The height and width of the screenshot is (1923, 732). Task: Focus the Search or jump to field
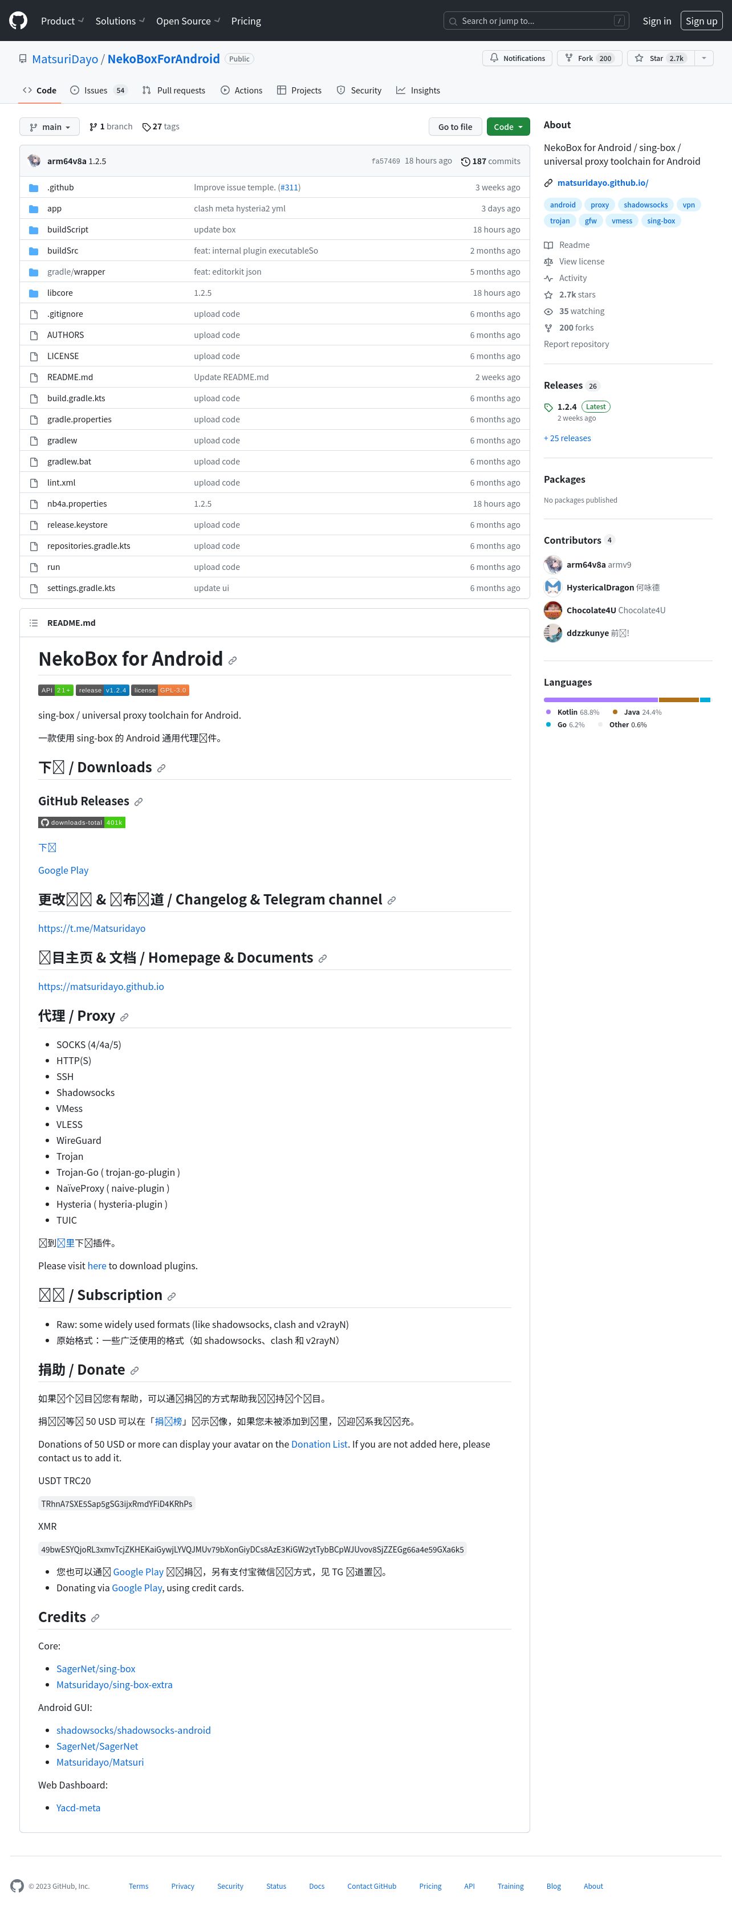[x=535, y=21]
